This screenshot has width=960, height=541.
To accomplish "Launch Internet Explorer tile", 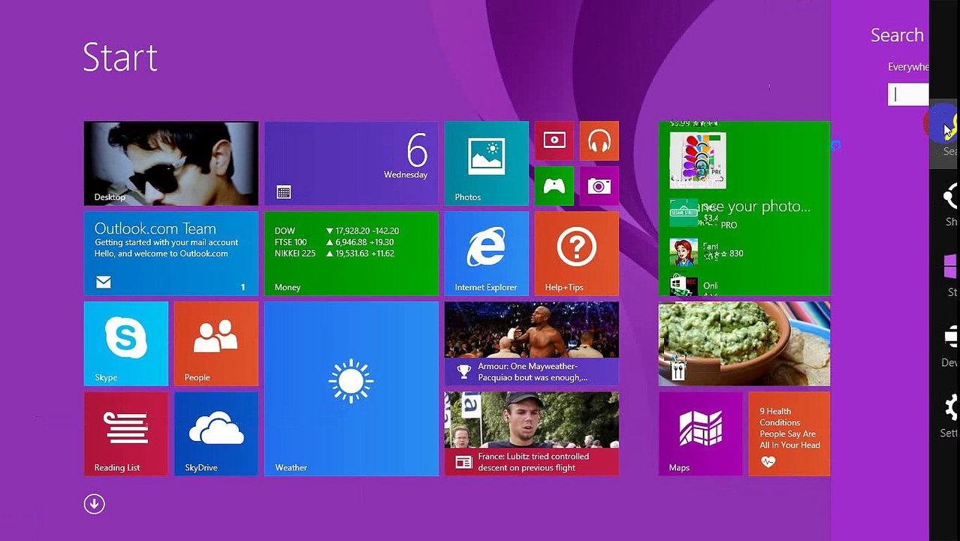I will coord(486,253).
